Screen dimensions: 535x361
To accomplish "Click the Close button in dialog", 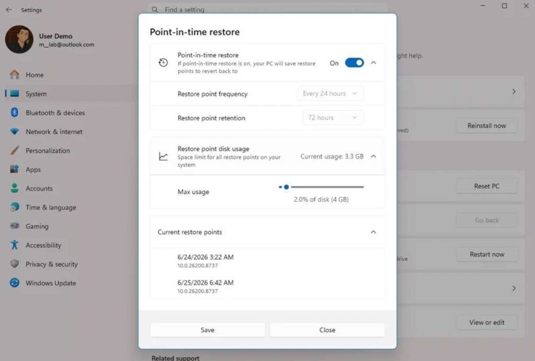I will pyautogui.click(x=327, y=330).
